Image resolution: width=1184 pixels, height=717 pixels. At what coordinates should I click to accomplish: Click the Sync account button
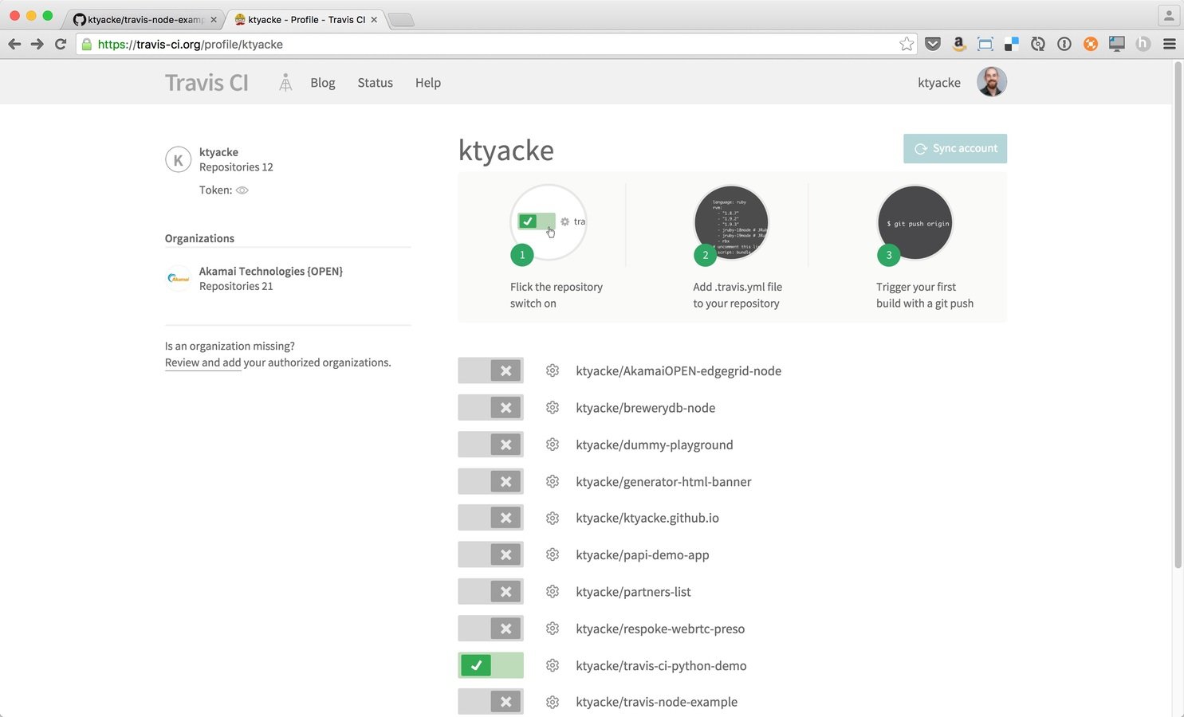955,148
